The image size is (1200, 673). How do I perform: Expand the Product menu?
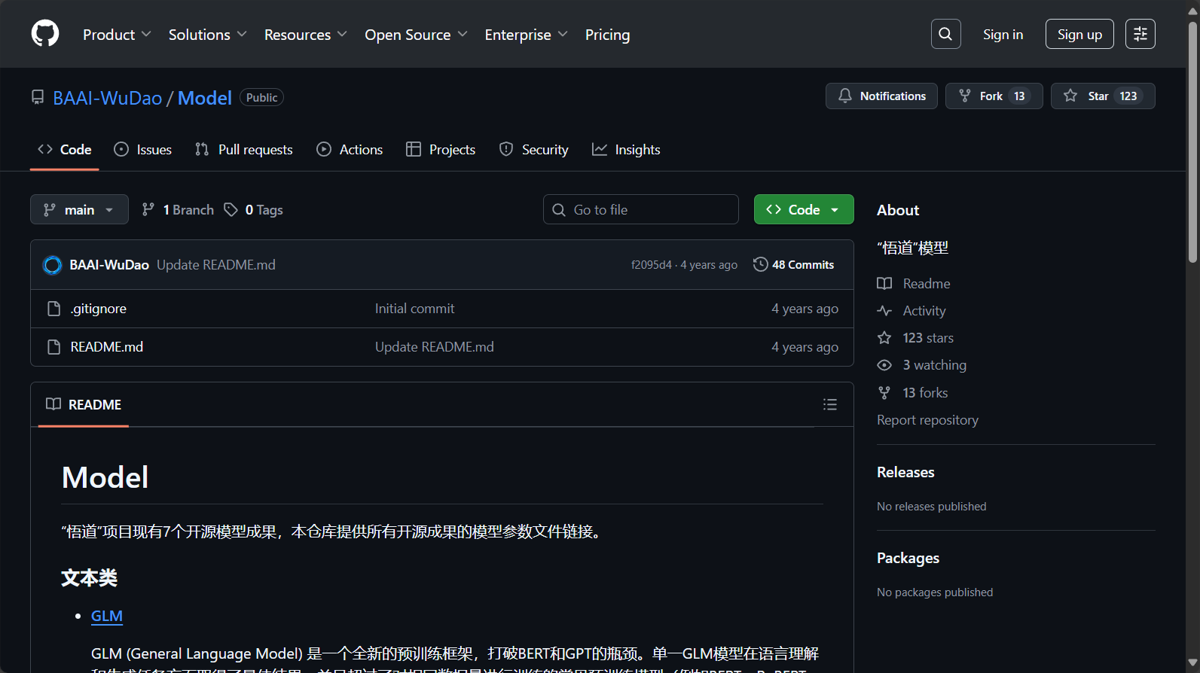(x=117, y=35)
